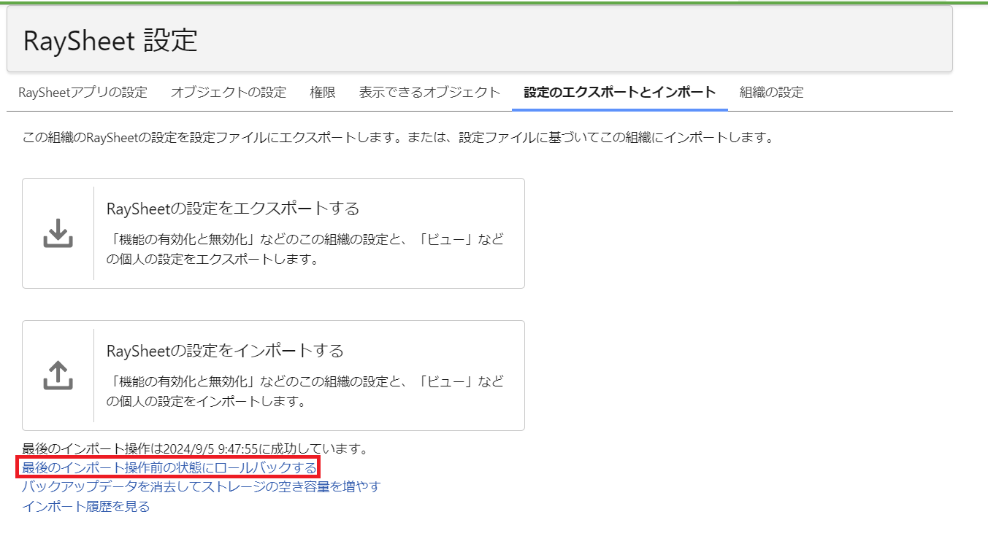Select the 権限 tab
The width and height of the screenshot is (988, 552).
(x=323, y=93)
